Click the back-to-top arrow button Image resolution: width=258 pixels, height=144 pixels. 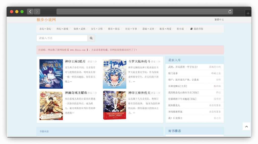246,127
